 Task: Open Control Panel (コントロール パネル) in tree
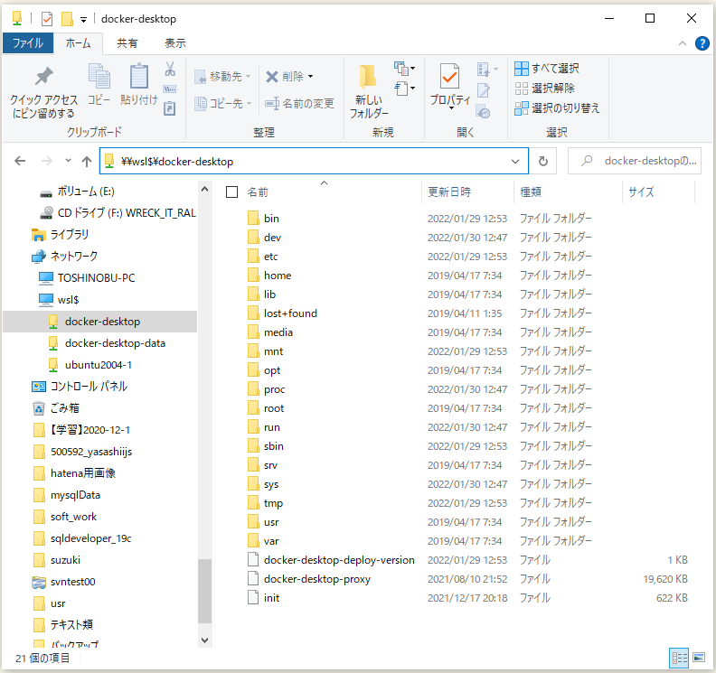tap(80, 387)
